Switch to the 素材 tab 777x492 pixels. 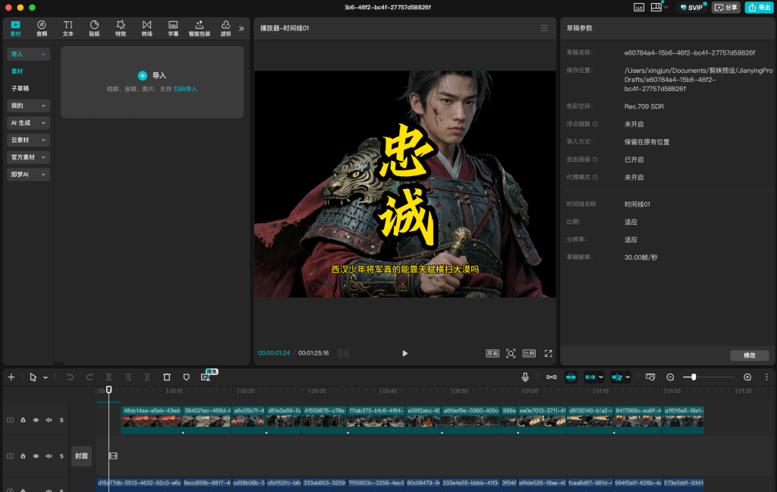pos(15,29)
